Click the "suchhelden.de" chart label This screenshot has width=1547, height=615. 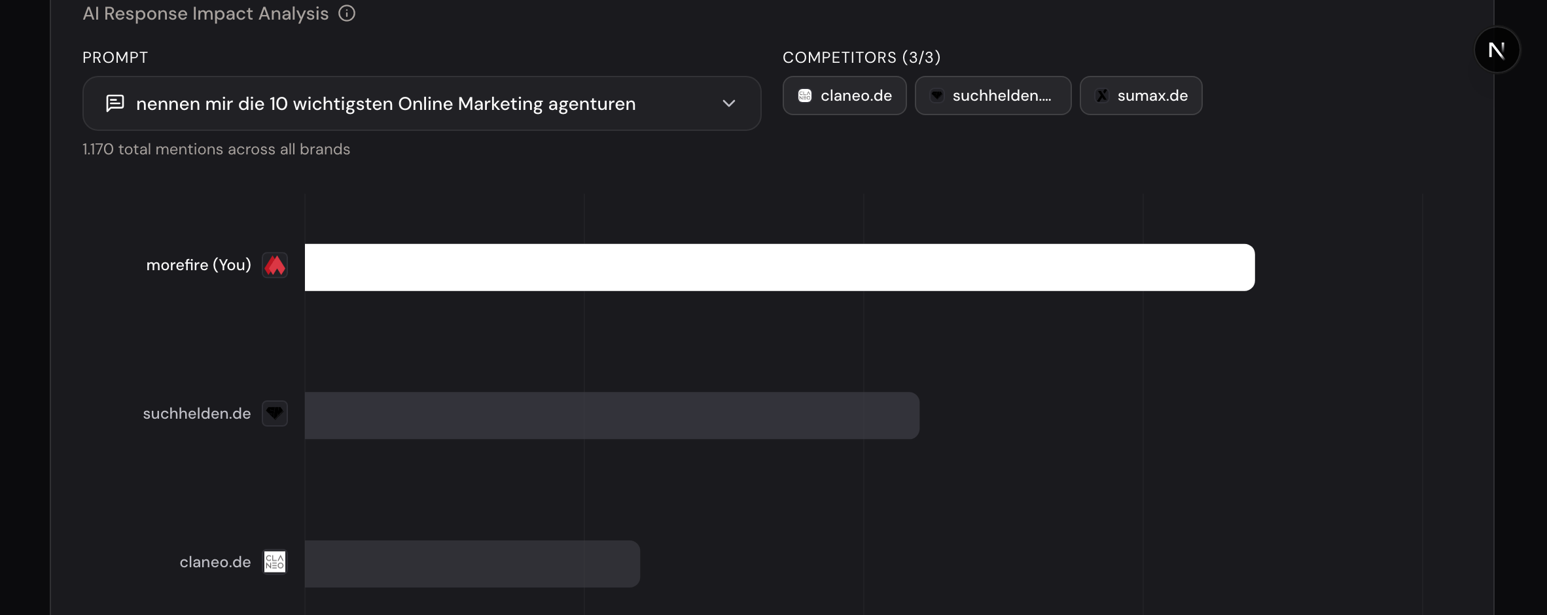point(197,413)
